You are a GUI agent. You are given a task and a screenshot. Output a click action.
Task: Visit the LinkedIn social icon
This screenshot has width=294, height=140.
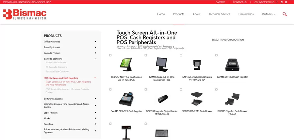tap(282, 2)
